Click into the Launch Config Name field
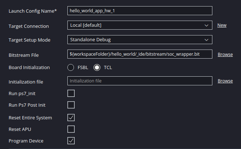This screenshot has width=241, height=149. coord(140,11)
